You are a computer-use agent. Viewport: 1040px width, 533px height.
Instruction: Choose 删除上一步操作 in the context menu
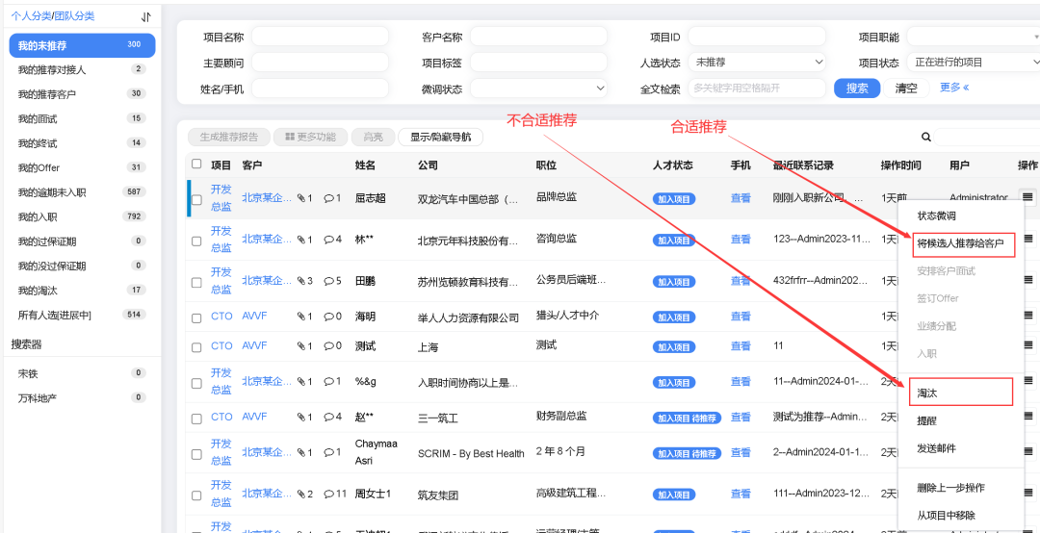click(950, 488)
